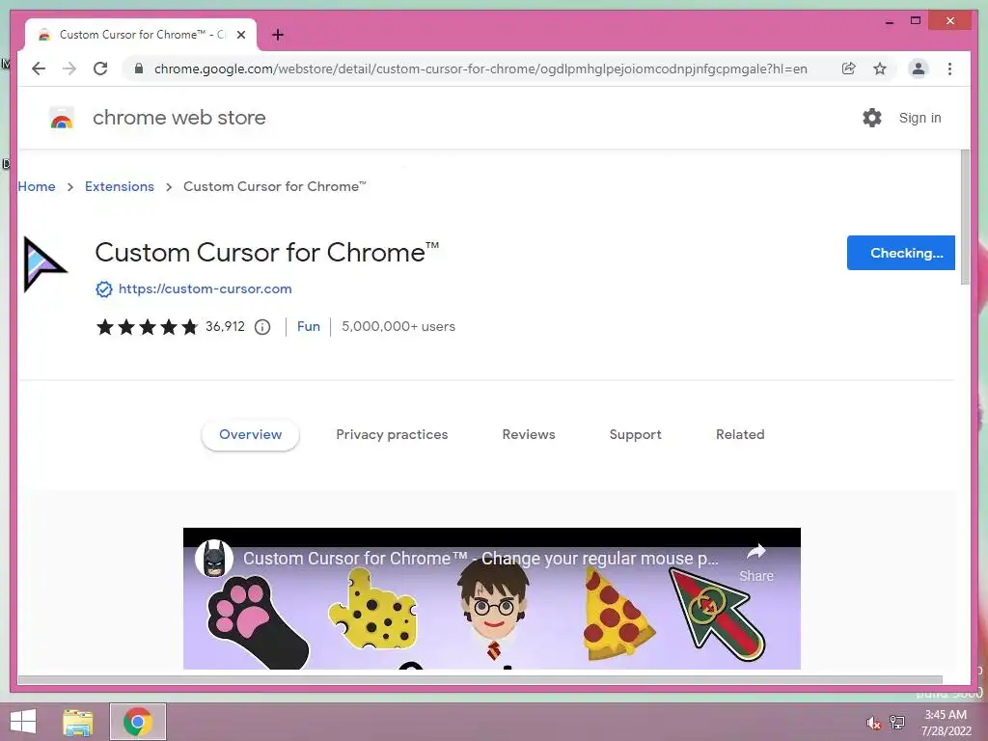Click the muted volume tray icon
988x741 pixels.
873,723
